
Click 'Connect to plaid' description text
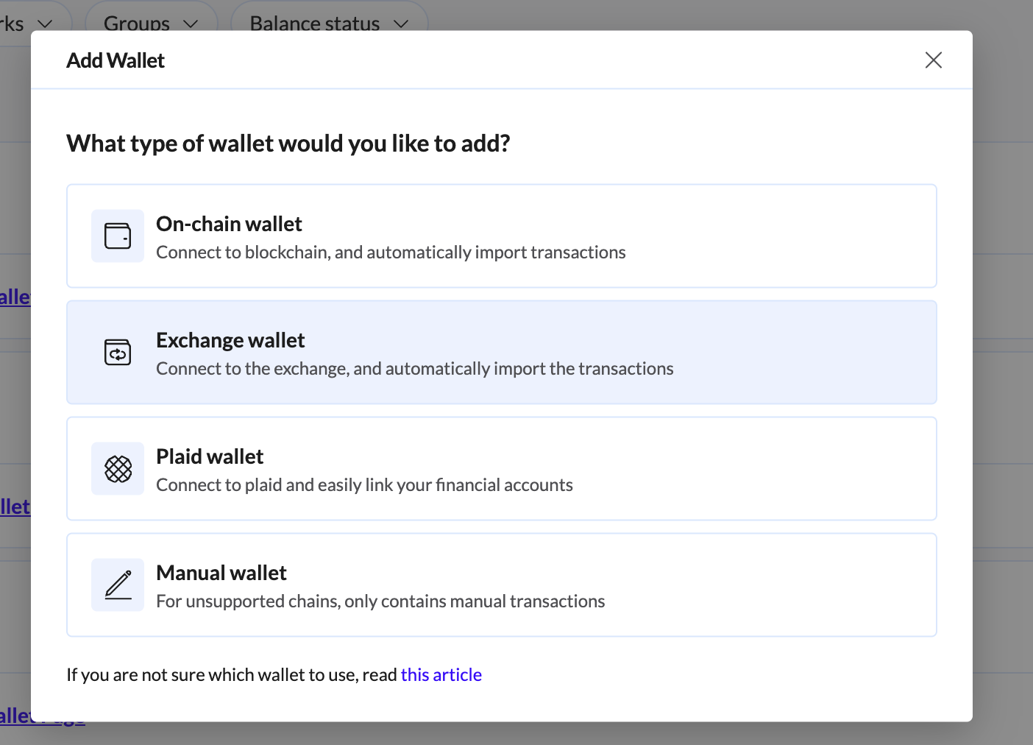364,485
